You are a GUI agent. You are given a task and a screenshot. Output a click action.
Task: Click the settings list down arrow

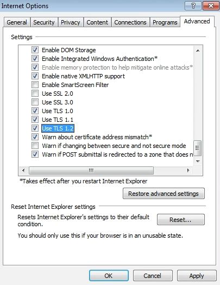click(198, 161)
